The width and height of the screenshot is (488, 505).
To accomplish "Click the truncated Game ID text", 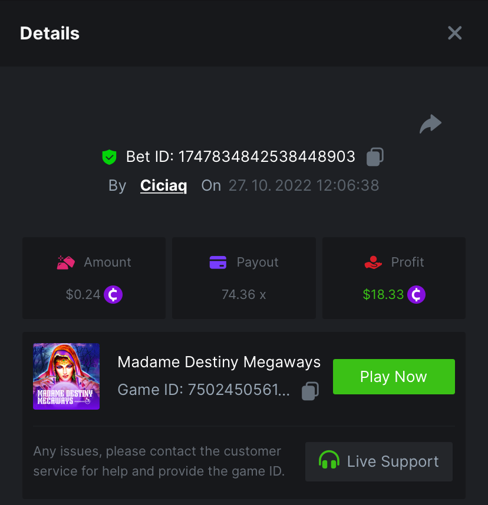I will (203, 390).
